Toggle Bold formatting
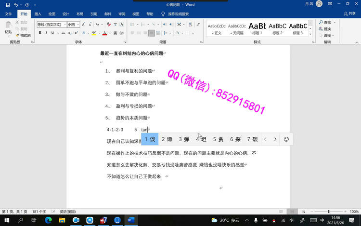The width and height of the screenshot is (361, 226). click(40, 33)
